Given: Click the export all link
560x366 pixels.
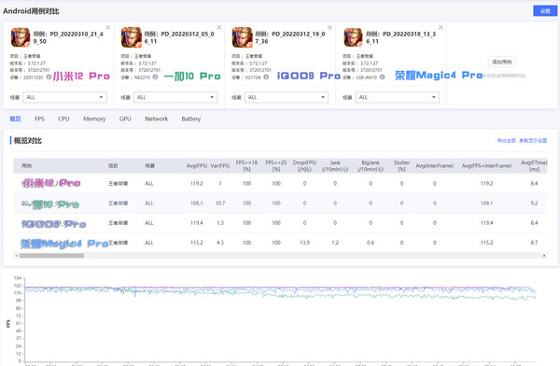Looking at the screenshot, I should 507,140.
